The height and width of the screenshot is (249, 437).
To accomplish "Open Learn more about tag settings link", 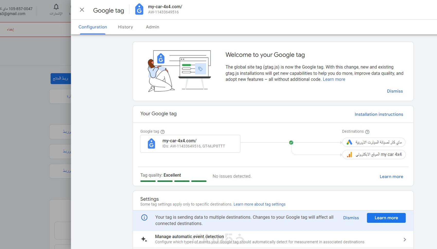I will pyautogui.click(x=259, y=204).
